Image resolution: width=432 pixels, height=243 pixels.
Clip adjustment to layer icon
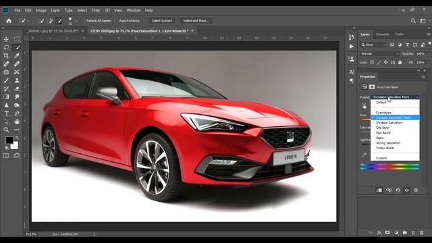[379, 190]
